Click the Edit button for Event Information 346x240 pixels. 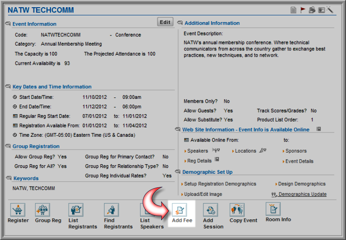pos(165,22)
